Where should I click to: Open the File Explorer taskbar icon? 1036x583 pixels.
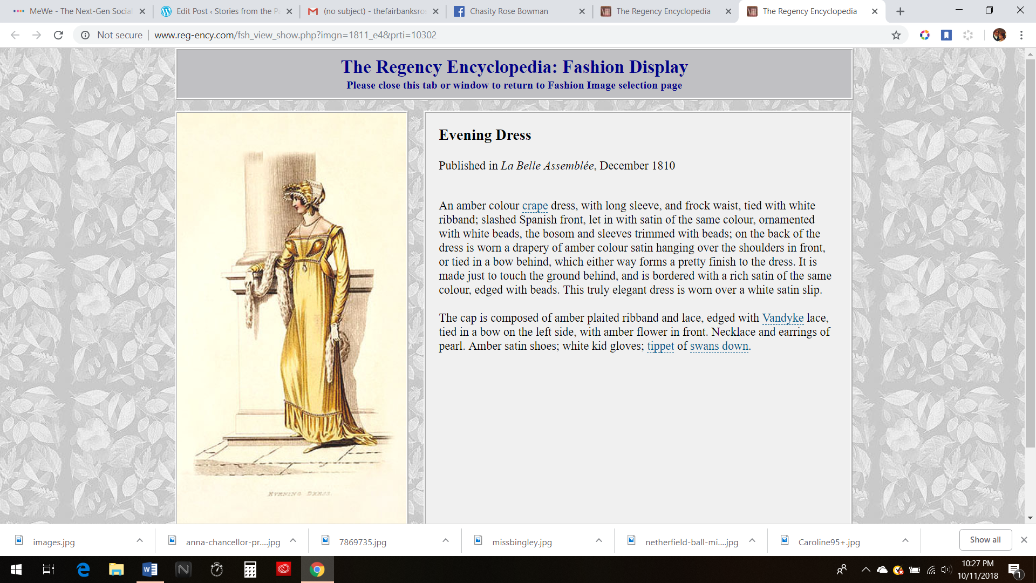[x=116, y=569]
